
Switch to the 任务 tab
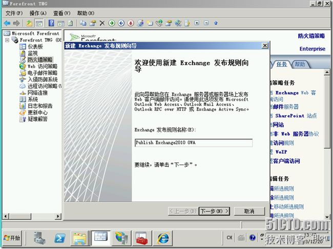pos(282,64)
